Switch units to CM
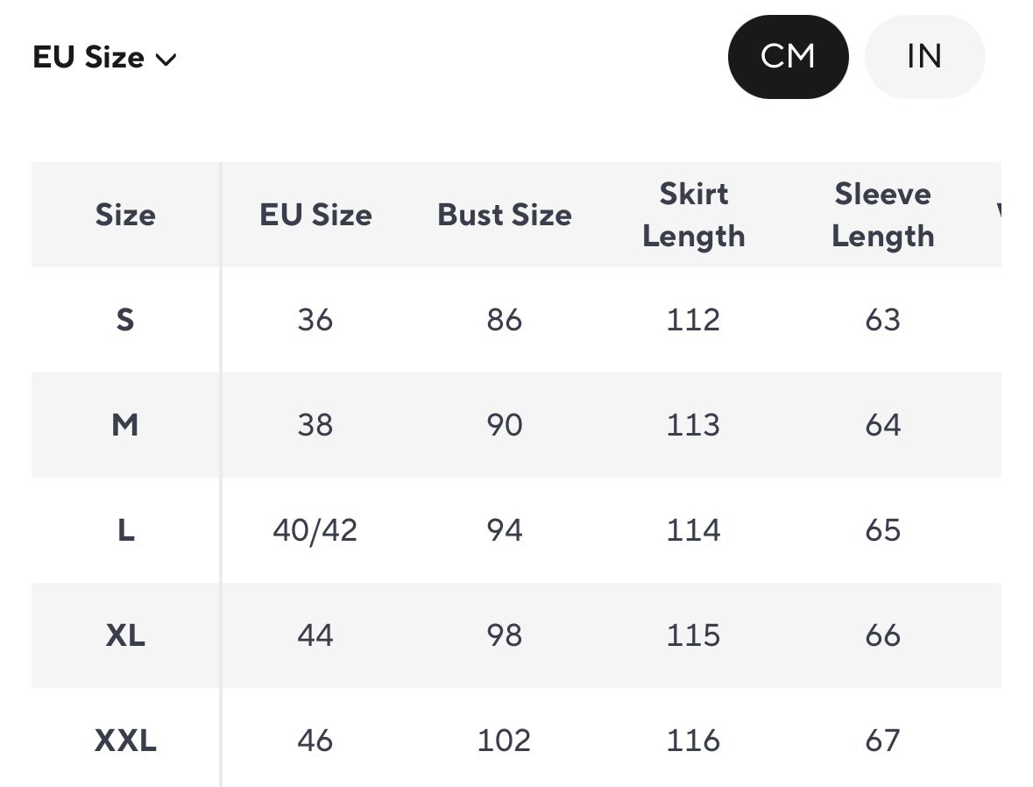 [x=788, y=57]
